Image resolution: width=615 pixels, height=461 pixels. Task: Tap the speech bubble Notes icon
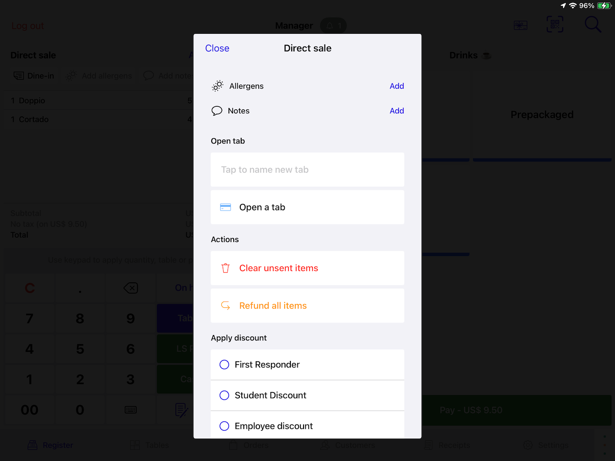217,111
